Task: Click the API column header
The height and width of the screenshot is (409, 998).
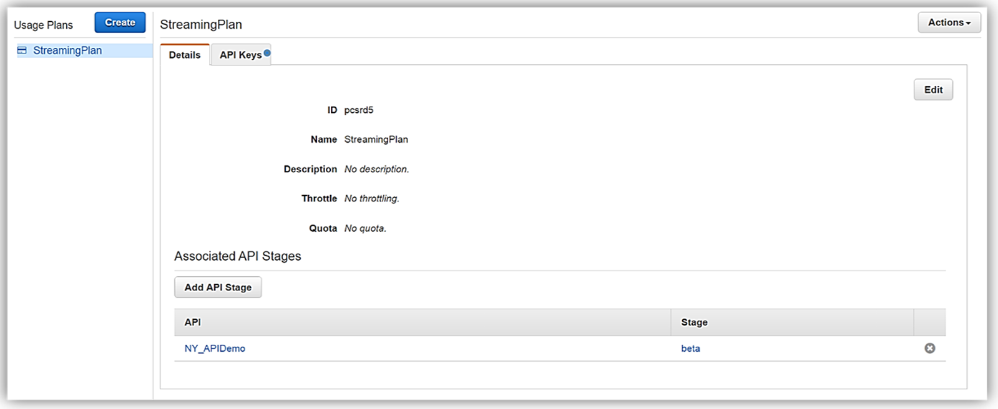Action: click(193, 322)
